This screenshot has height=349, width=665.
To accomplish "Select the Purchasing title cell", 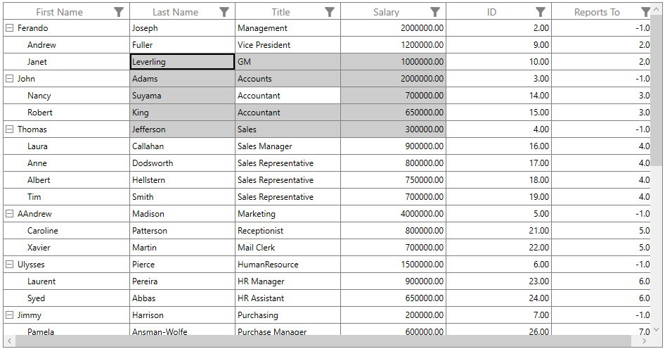I will click(x=288, y=315).
